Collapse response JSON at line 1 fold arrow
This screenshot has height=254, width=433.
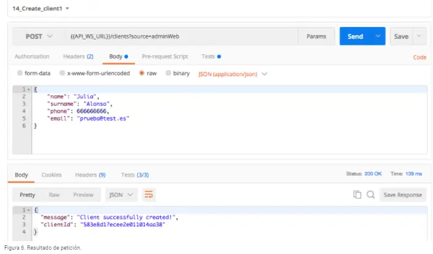29,210
